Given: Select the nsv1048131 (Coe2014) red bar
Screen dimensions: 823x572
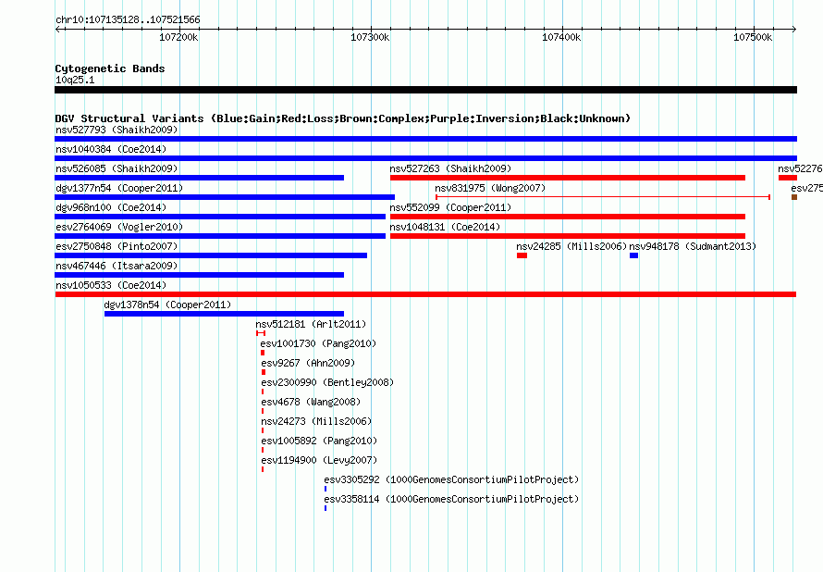Looking at the screenshot, I should click(568, 236).
